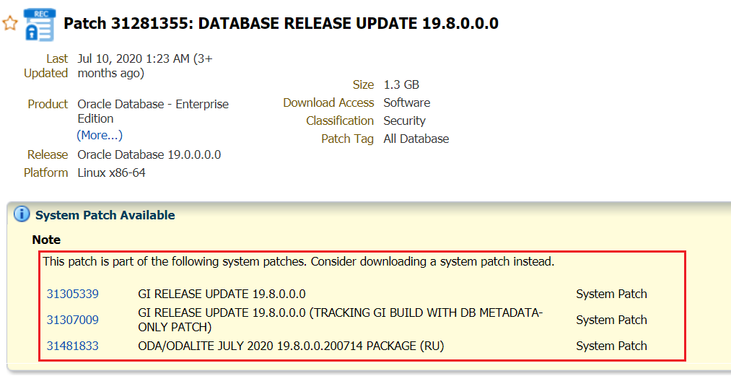This screenshot has height=389, width=731.
Task: Click the '1.3 GB' size value
Action: tap(401, 84)
